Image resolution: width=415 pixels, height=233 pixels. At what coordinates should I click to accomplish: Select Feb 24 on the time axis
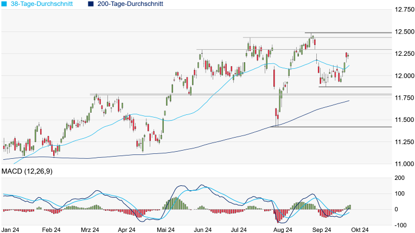[50, 230]
